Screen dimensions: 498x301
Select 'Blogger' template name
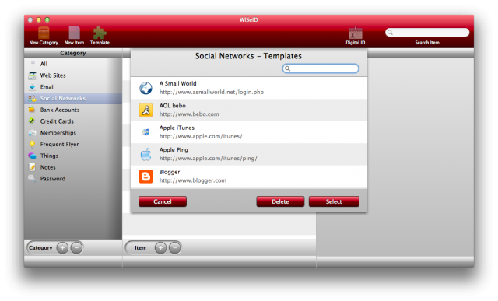(x=170, y=172)
